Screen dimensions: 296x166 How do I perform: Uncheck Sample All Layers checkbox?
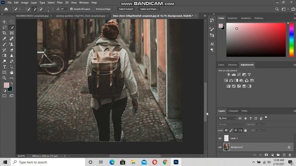click(71, 9)
